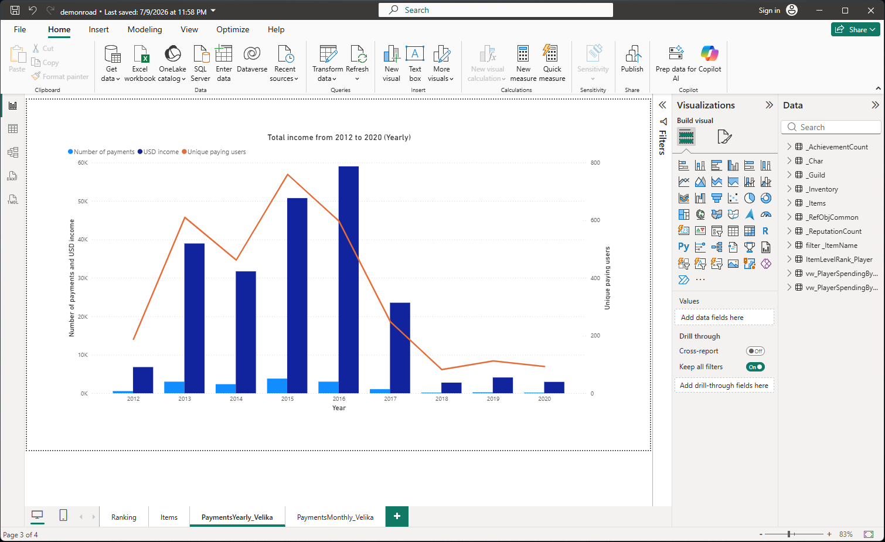Open the Ranking page tab

coord(124,517)
